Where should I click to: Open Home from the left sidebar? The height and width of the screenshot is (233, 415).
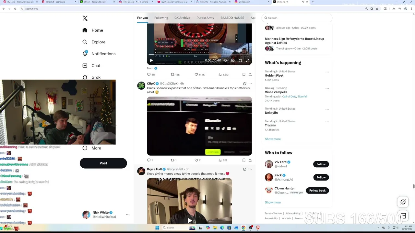93,30
